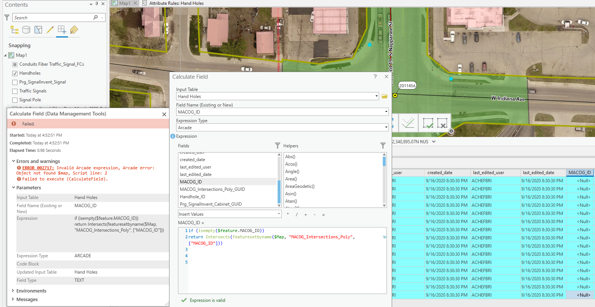Enable Traffic Signals snapping checkbox
595x307 pixels.
[x=15, y=91]
